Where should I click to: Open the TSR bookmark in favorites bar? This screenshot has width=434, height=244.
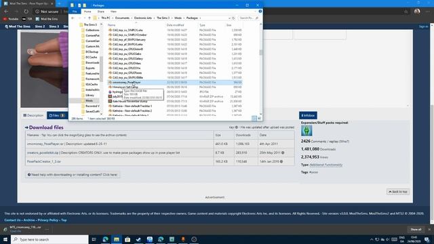pyautogui.click(x=27, y=19)
